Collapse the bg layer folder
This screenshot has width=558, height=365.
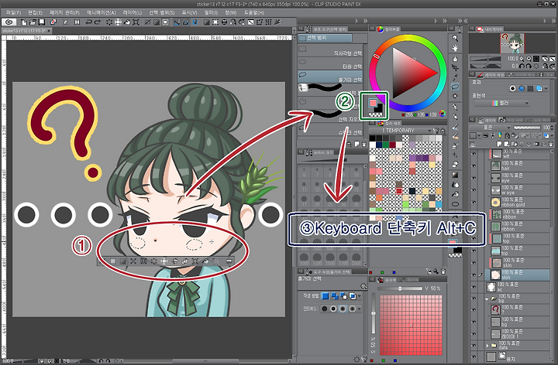click(487, 298)
